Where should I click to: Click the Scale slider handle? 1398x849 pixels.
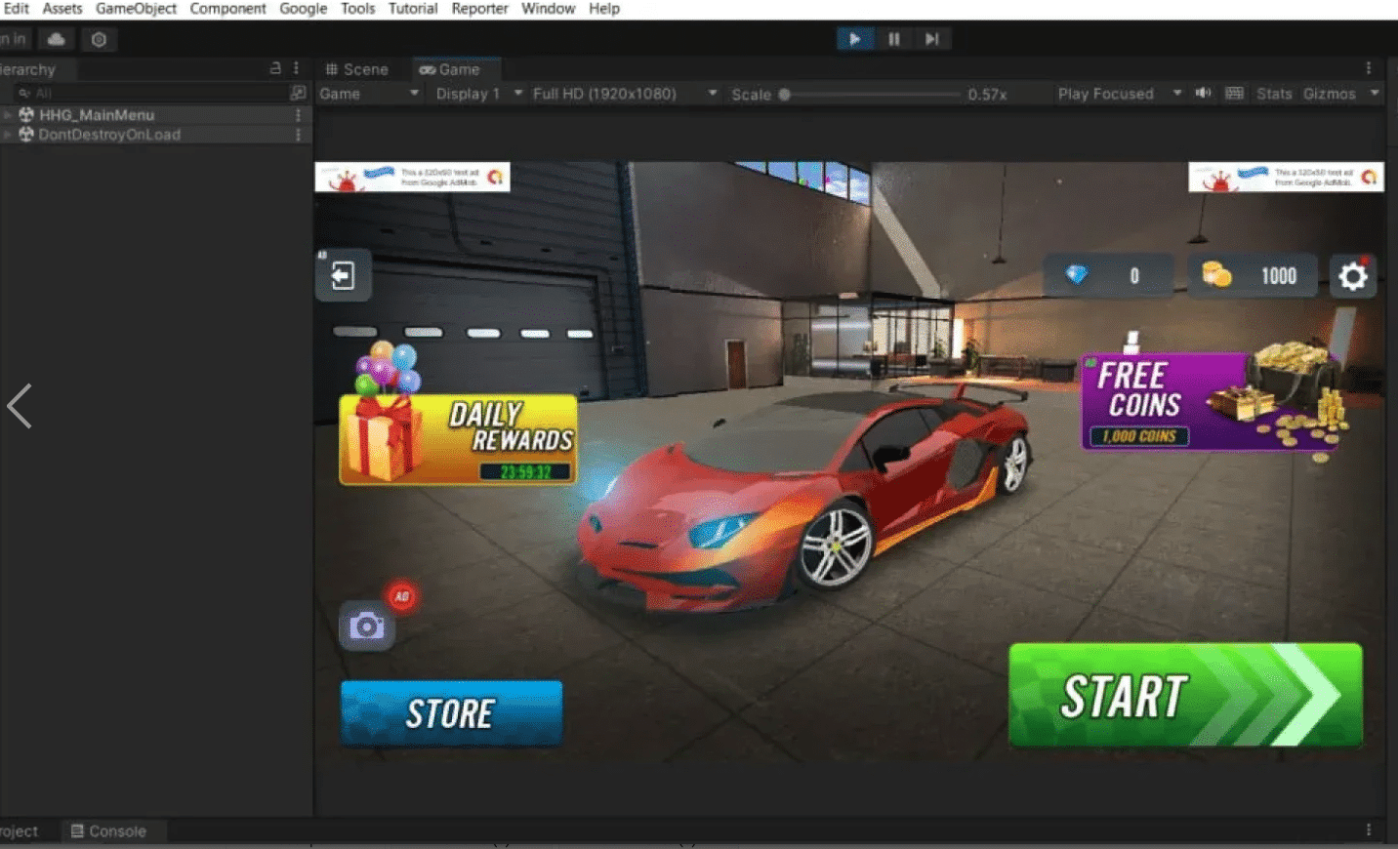[x=784, y=95]
